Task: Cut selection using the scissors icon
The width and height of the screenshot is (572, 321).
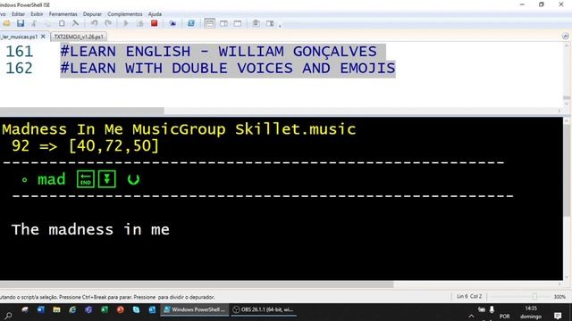Action: [34, 24]
